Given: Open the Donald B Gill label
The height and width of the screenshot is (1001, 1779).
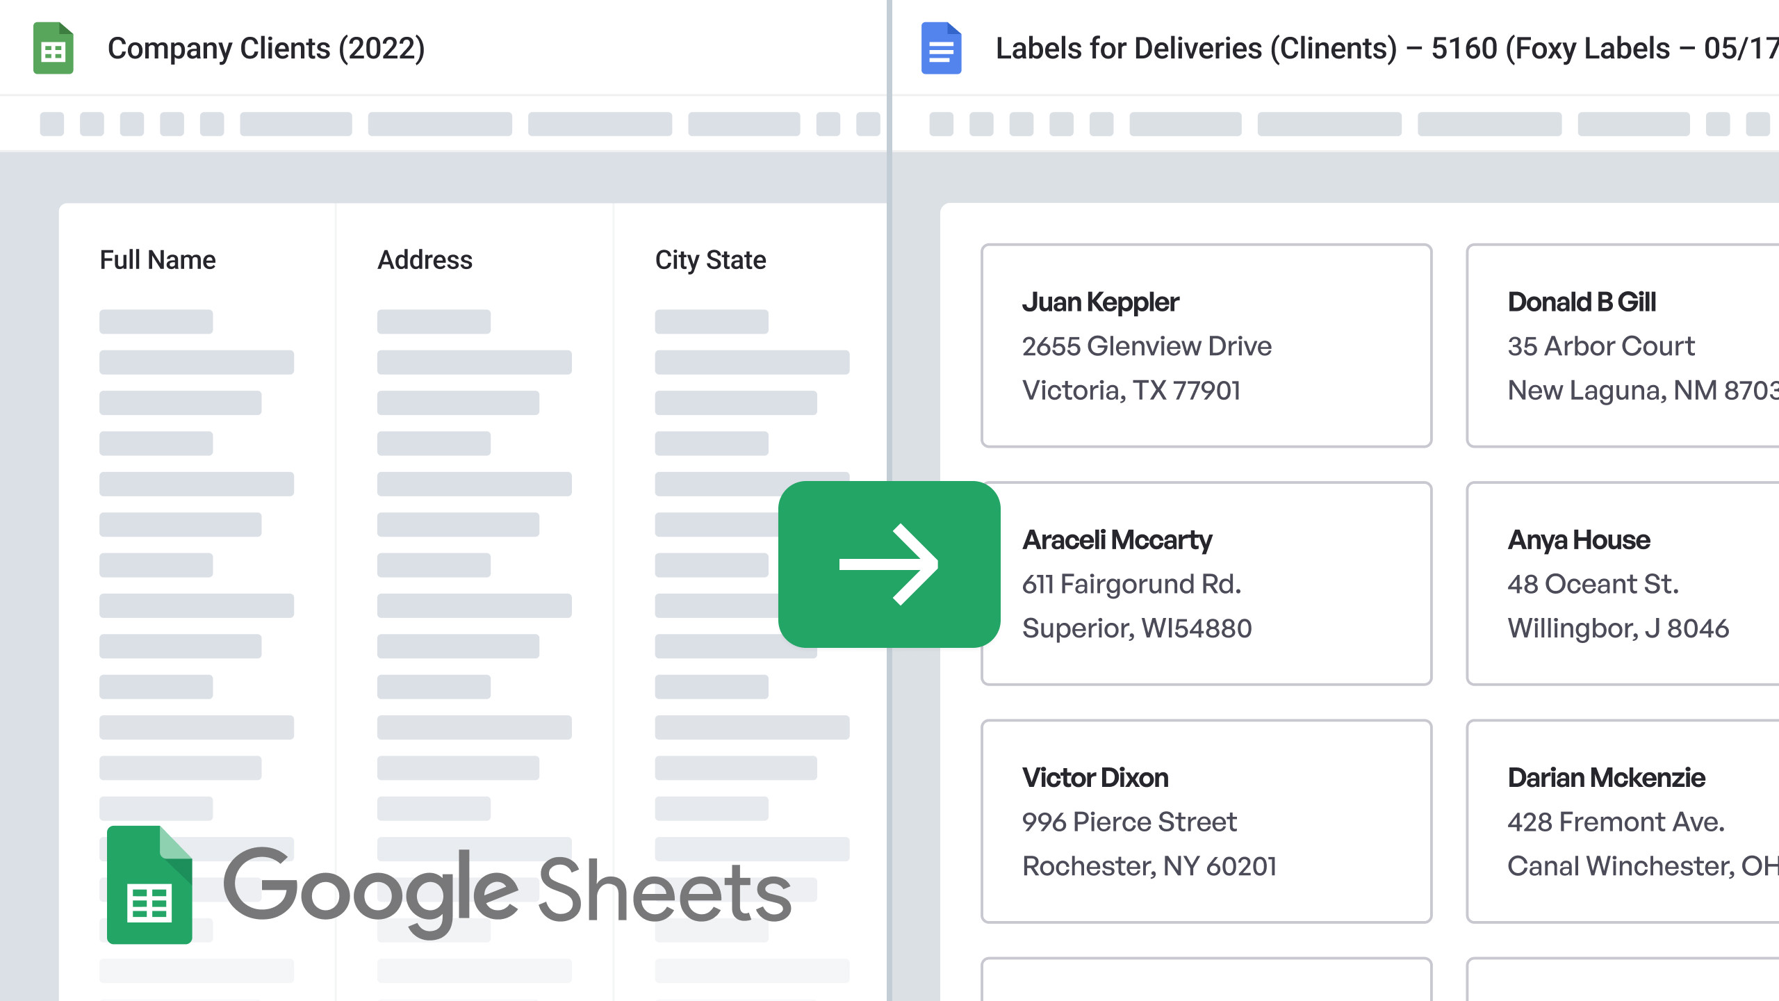Looking at the screenshot, I should point(1623,345).
